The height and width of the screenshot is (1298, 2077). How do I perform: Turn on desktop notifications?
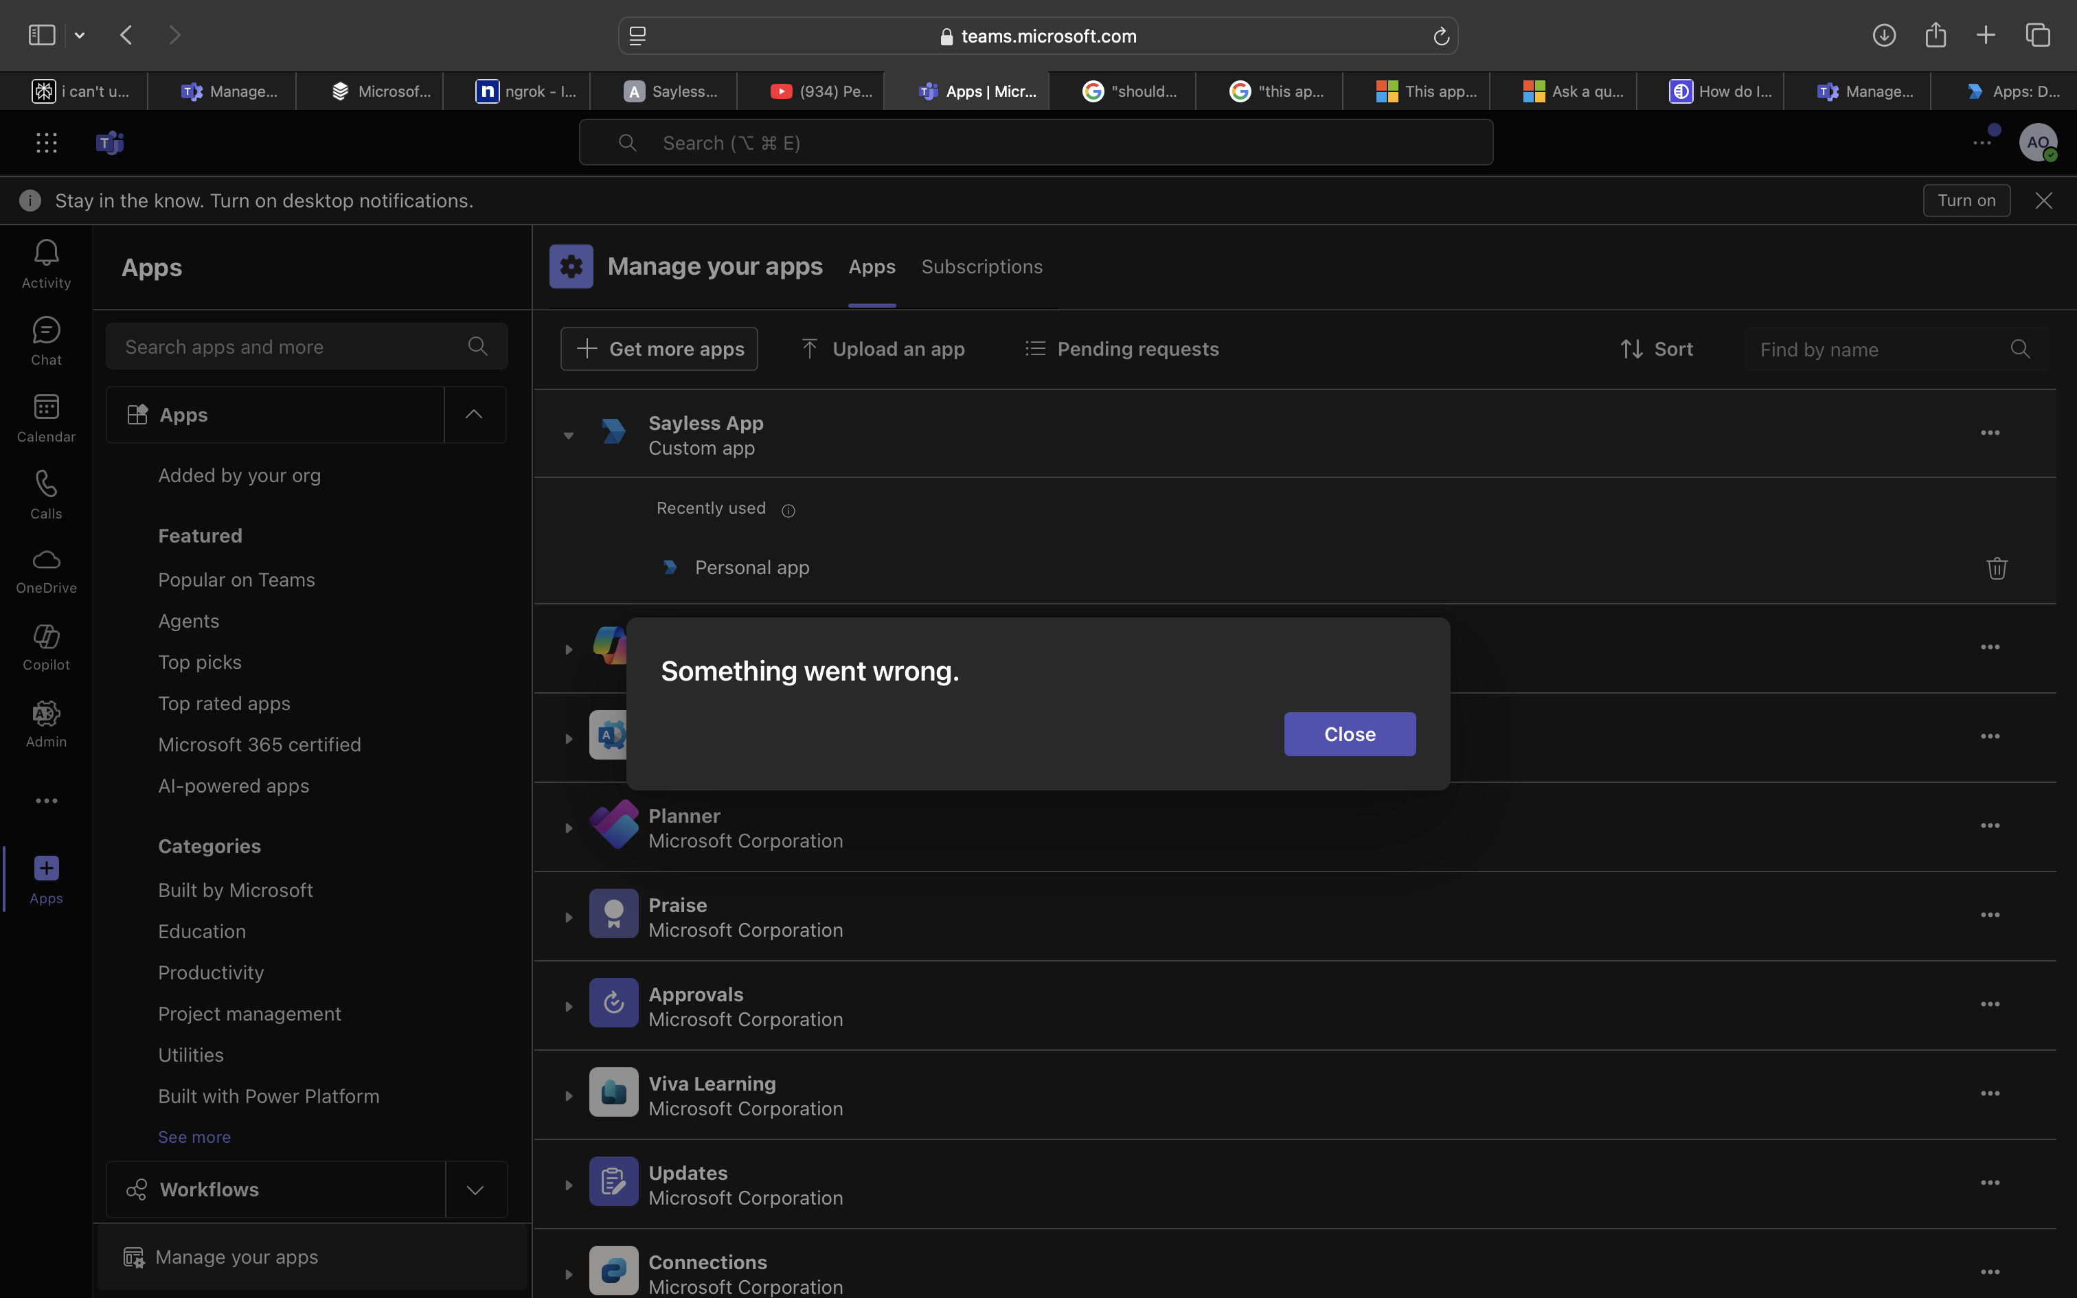1966,201
